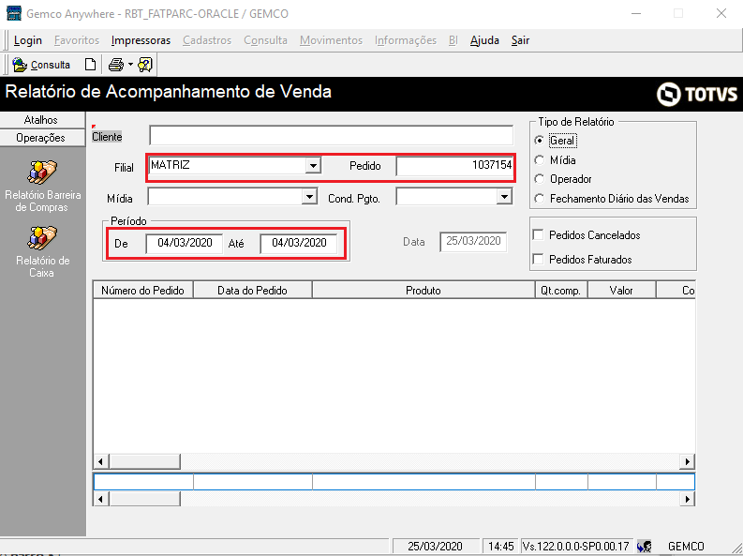Screen dimensions: 743x556
Task: Click the Data do Pedido column header
Action: click(x=253, y=290)
